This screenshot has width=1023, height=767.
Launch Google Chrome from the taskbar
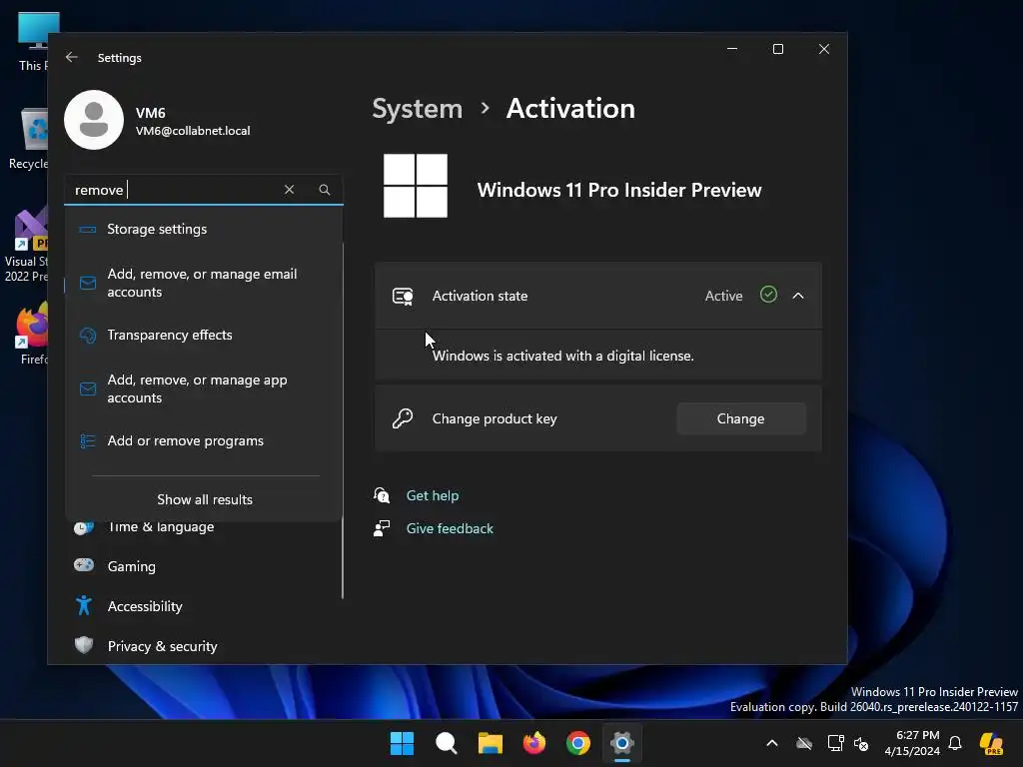[x=578, y=743]
